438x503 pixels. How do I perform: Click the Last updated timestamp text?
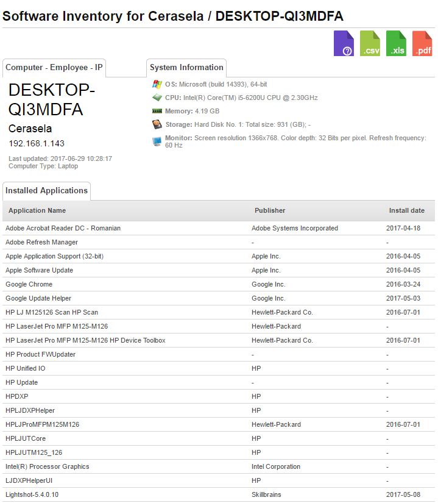point(60,159)
